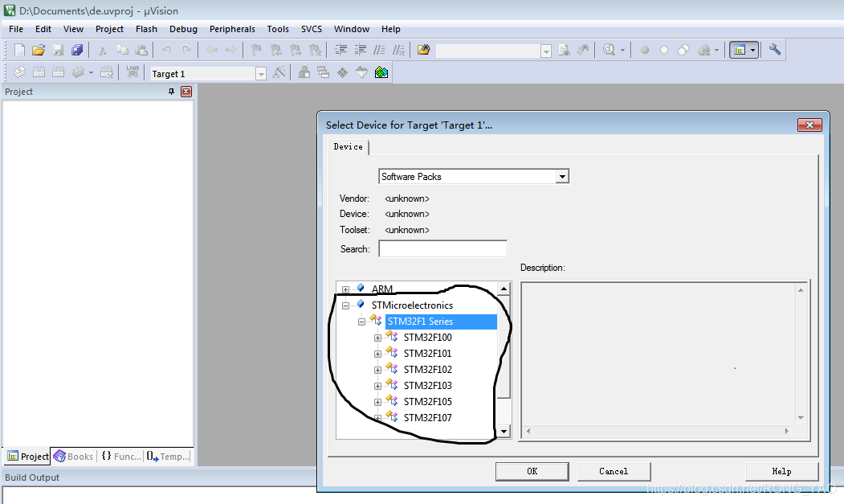Click the Open file folder icon
The width and height of the screenshot is (844, 504).
click(x=38, y=50)
